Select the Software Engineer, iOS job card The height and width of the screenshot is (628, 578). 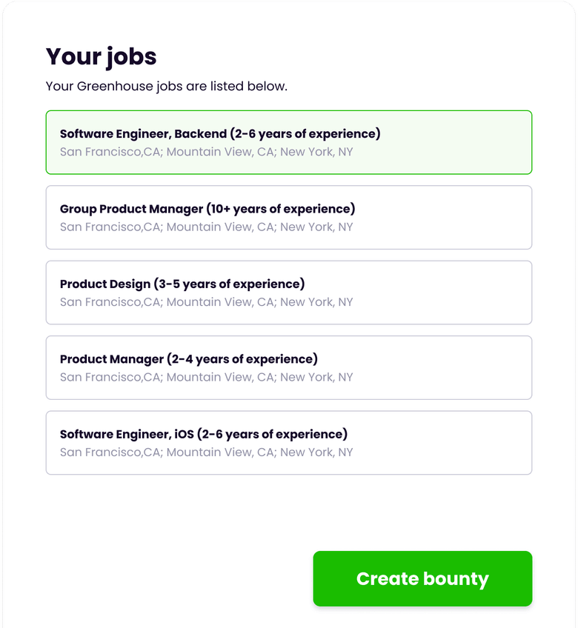pos(288,442)
